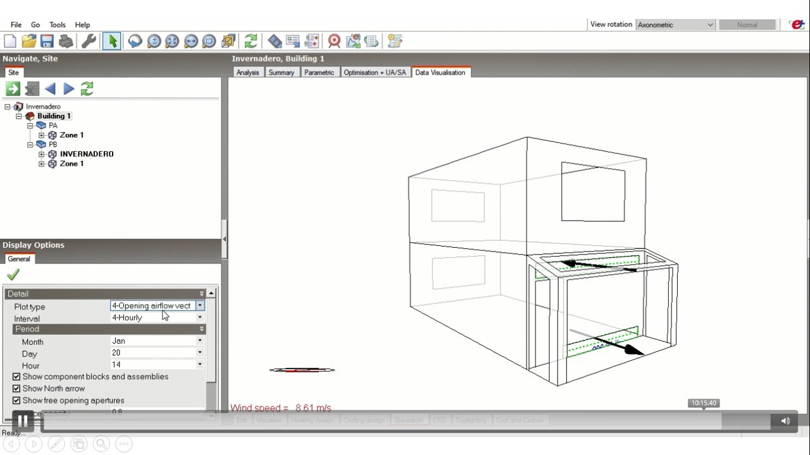This screenshot has height=455, width=810.
Task: Click the red icon beside the Normal box
Action: [797, 25]
